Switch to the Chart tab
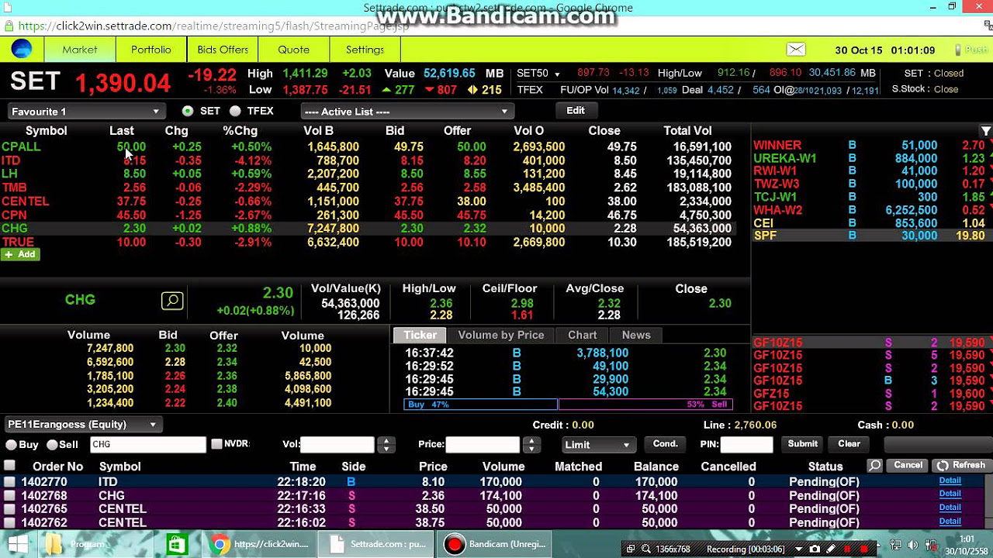This screenshot has height=558, width=993. (x=583, y=335)
